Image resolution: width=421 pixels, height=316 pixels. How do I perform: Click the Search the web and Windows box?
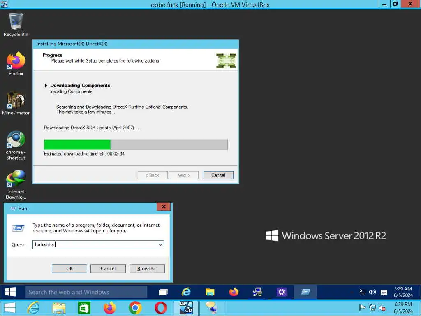(86, 292)
